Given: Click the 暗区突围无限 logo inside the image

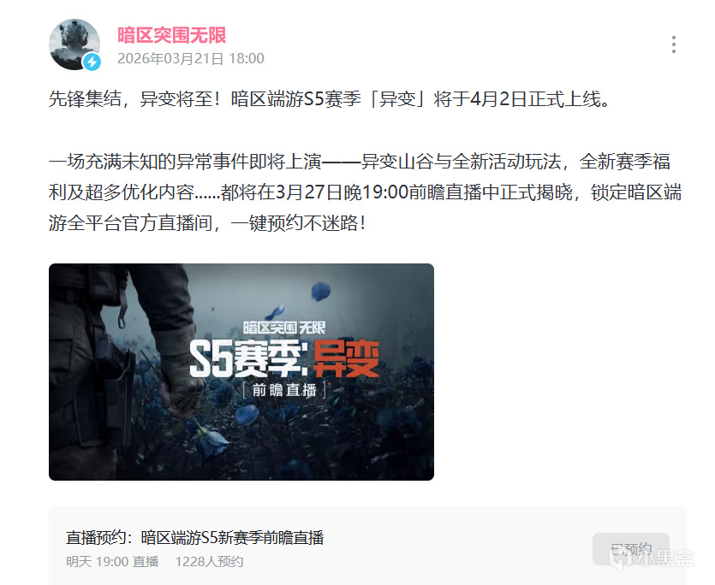Looking at the screenshot, I should tap(284, 327).
